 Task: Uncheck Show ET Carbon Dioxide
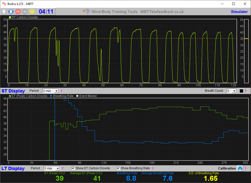[x=73, y=168]
